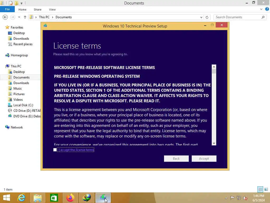Open the File menu in Explorer

tap(7, 9)
